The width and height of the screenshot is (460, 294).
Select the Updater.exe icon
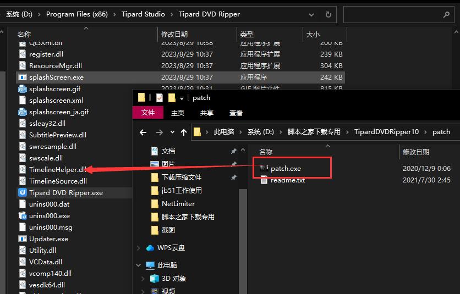(x=23, y=239)
